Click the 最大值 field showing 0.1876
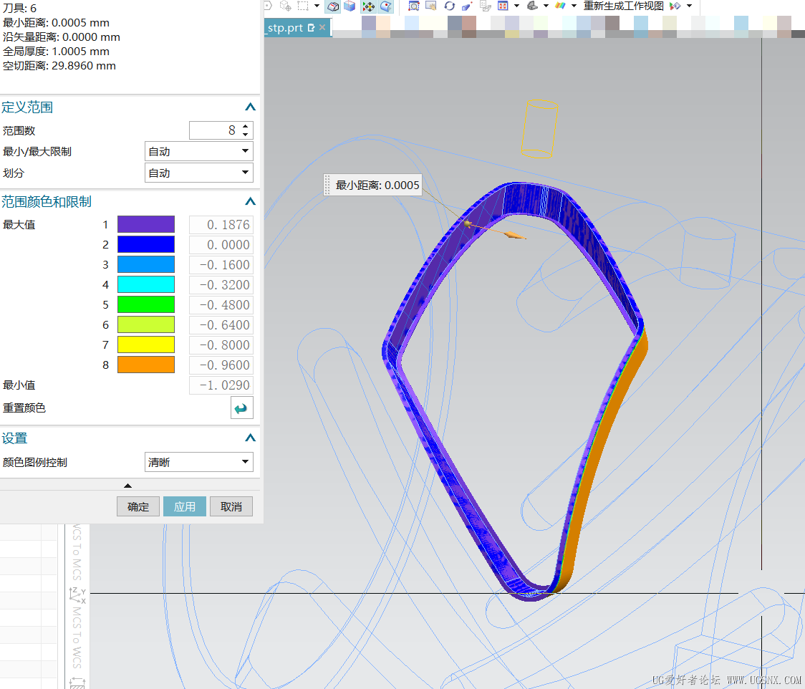The image size is (805, 689). point(221,224)
